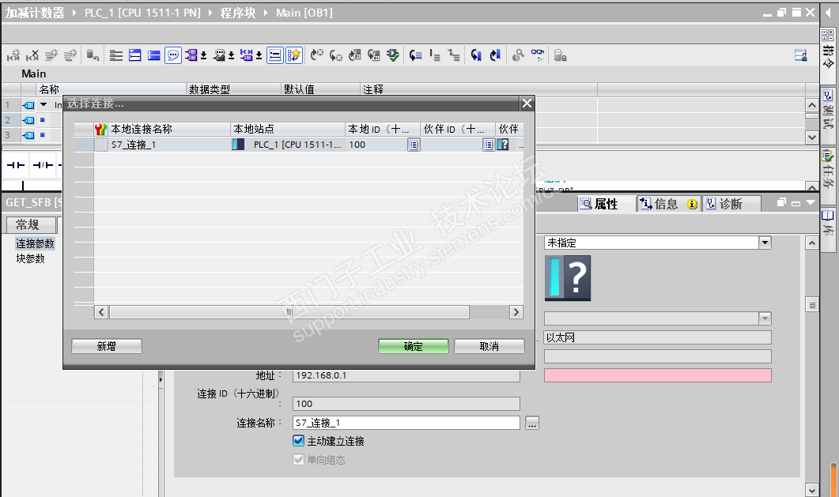
Task: Click the large unspecified partner device image
Action: point(568,278)
